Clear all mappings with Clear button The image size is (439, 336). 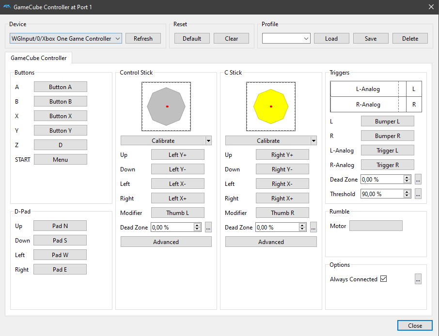pos(231,39)
